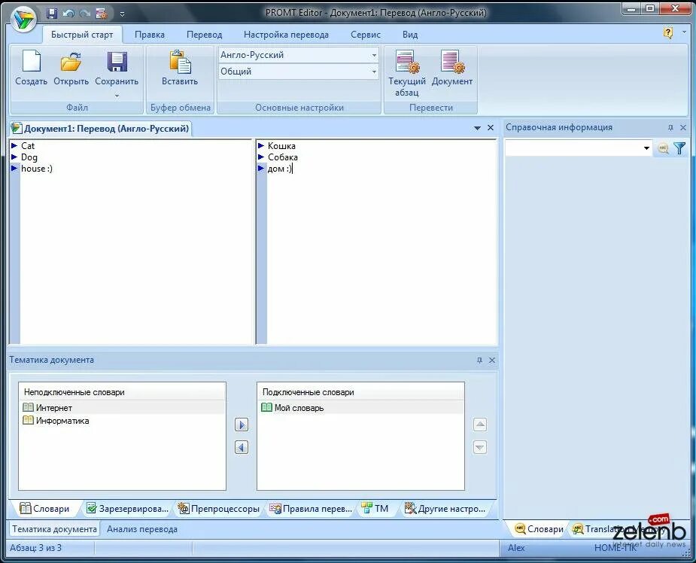Image resolution: width=696 pixels, height=563 pixels.
Task: Open the Вид ribbon tab
Action: [410, 35]
